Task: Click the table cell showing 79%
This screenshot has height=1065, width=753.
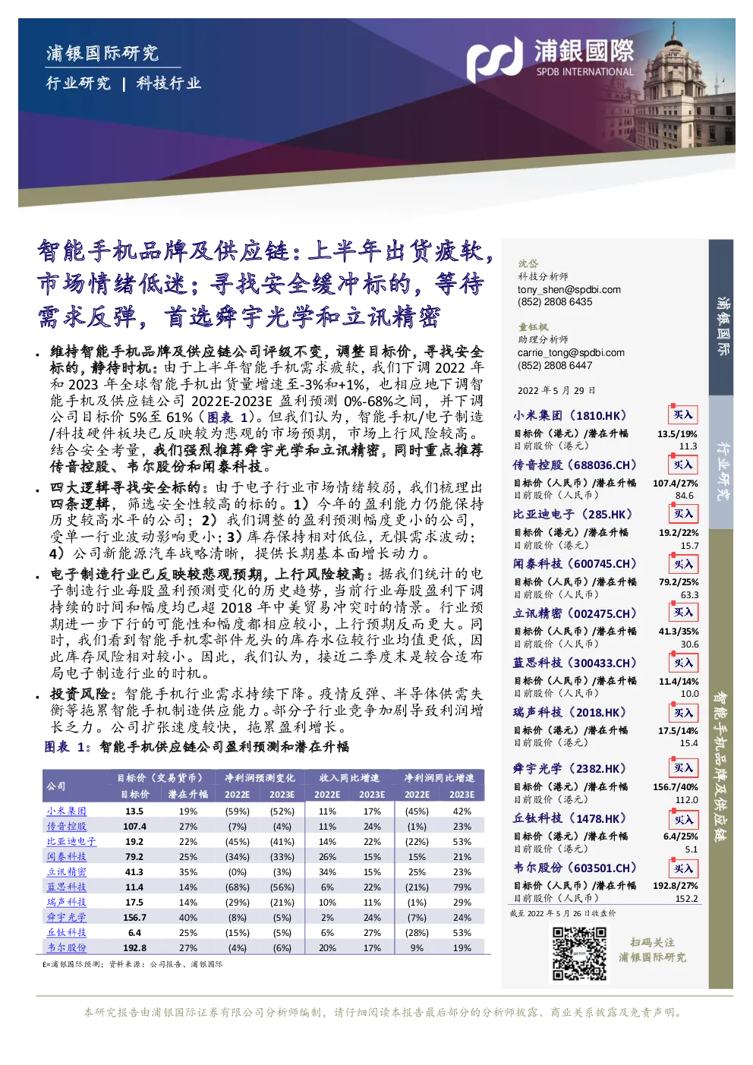Action: [x=462, y=887]
